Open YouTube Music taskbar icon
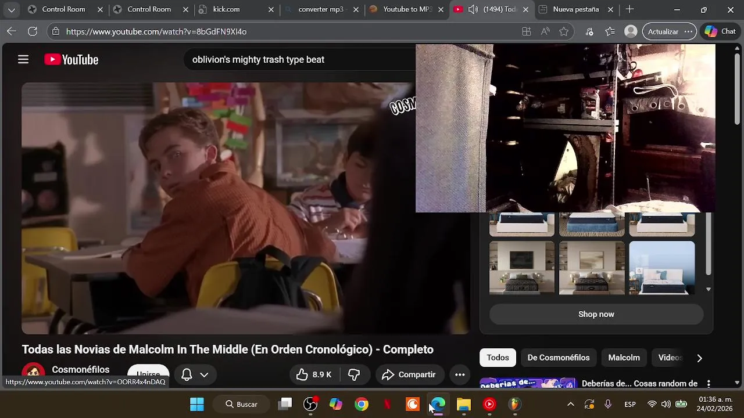Image resolution: width=744 pixels, height=418 pixels. tap(489, 404)
